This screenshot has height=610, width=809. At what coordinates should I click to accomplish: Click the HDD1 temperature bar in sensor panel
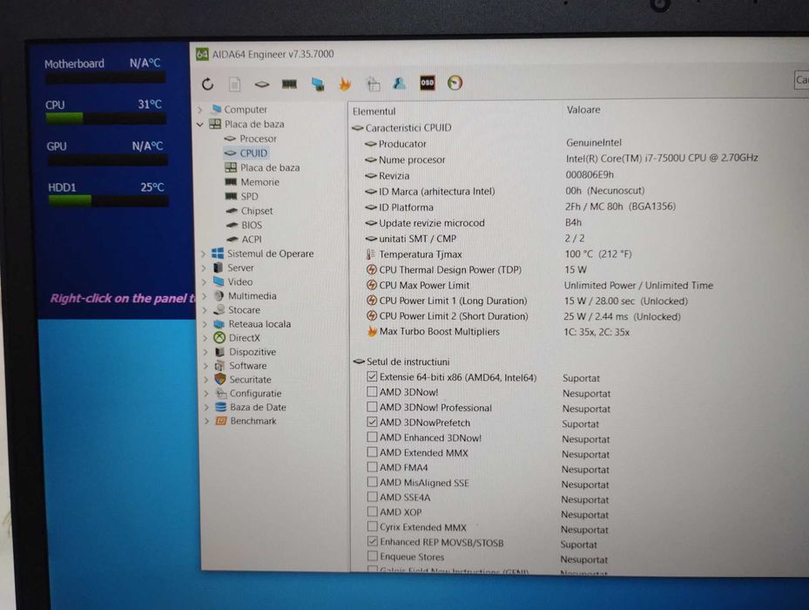(108, 200)
